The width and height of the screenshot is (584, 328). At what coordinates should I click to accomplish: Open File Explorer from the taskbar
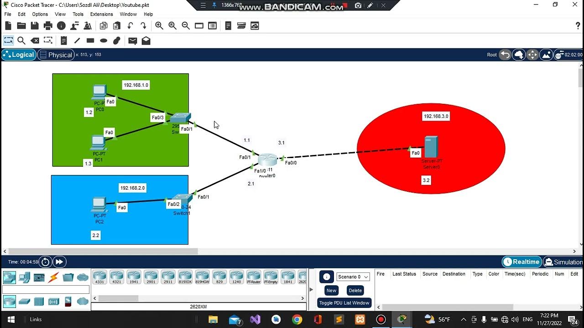coord(213,319)
